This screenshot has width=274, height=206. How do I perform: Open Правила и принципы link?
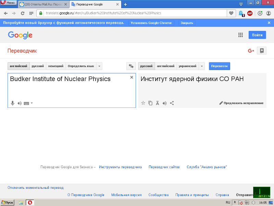(x=192, y=195)
